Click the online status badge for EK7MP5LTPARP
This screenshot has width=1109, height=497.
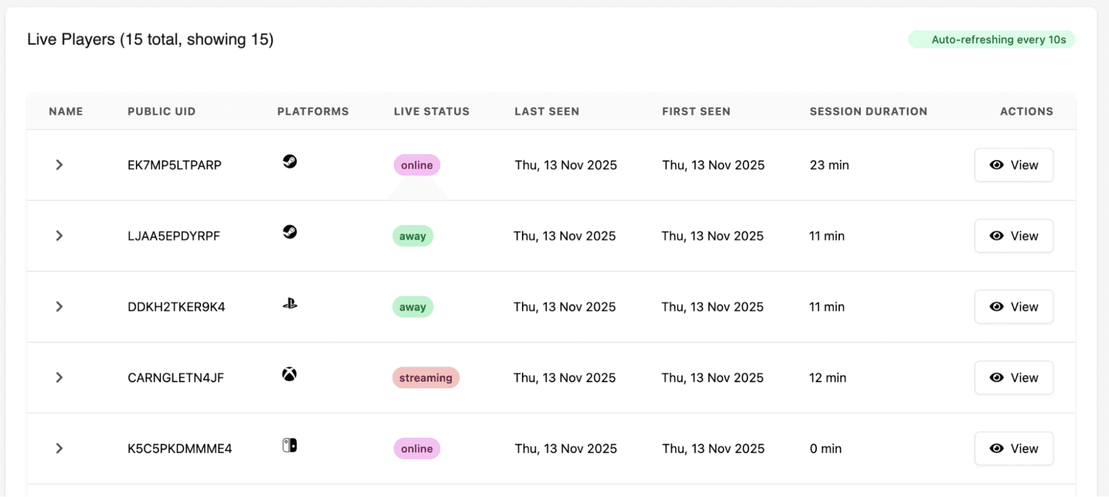(417, 165)
